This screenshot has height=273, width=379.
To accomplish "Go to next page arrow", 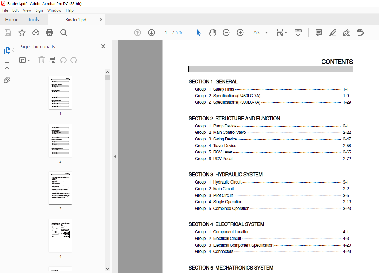I will point(151,33).
